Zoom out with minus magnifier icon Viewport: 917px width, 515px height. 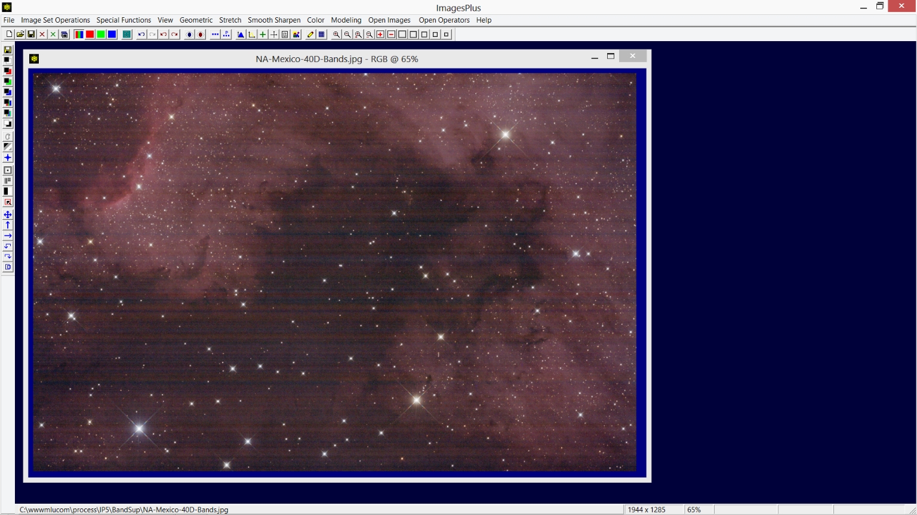pos(347,35)
